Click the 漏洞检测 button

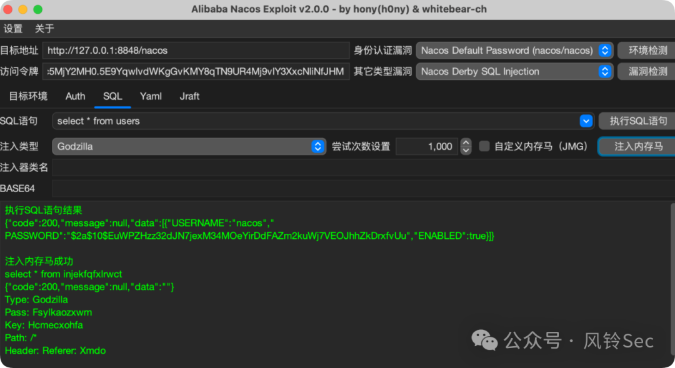(647, 71)
